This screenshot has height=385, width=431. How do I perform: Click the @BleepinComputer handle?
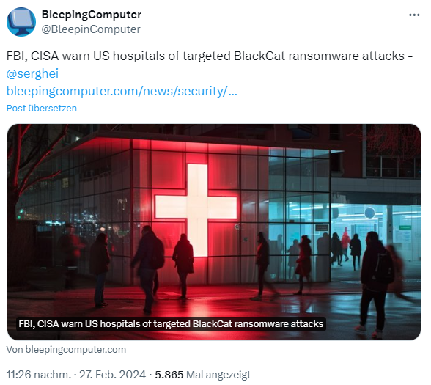click(91, 29)
